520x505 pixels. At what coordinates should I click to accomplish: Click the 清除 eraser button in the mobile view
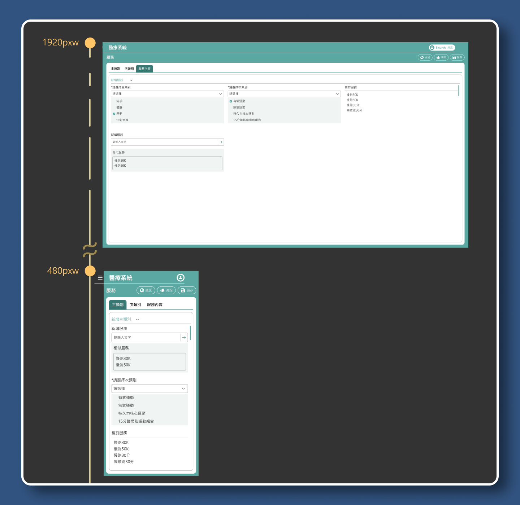(x=166, y=290)
